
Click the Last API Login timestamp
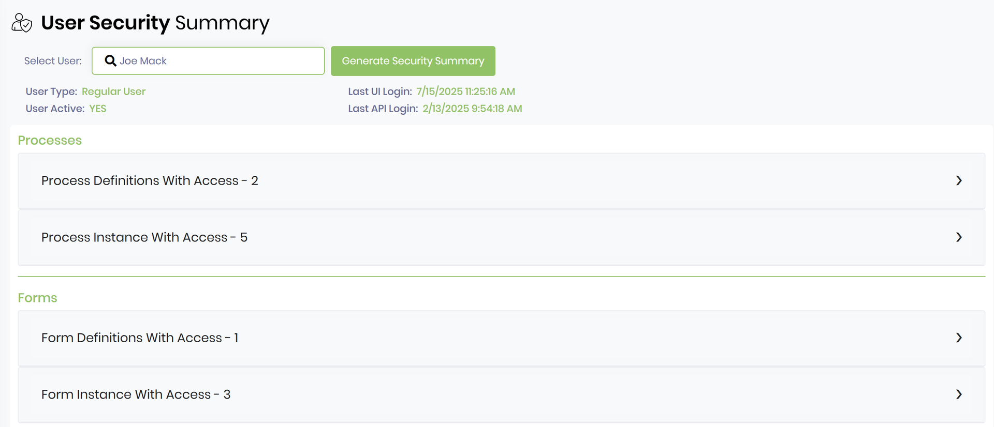(x=472, y=109)
